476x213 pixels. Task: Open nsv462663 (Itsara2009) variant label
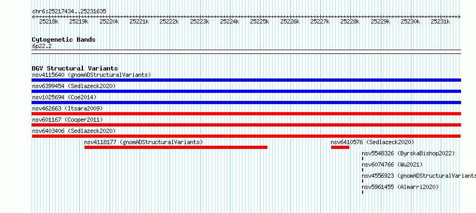tap(67, 108)
